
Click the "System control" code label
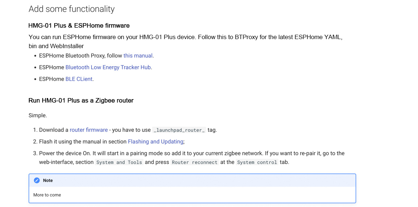click(257, 162)
